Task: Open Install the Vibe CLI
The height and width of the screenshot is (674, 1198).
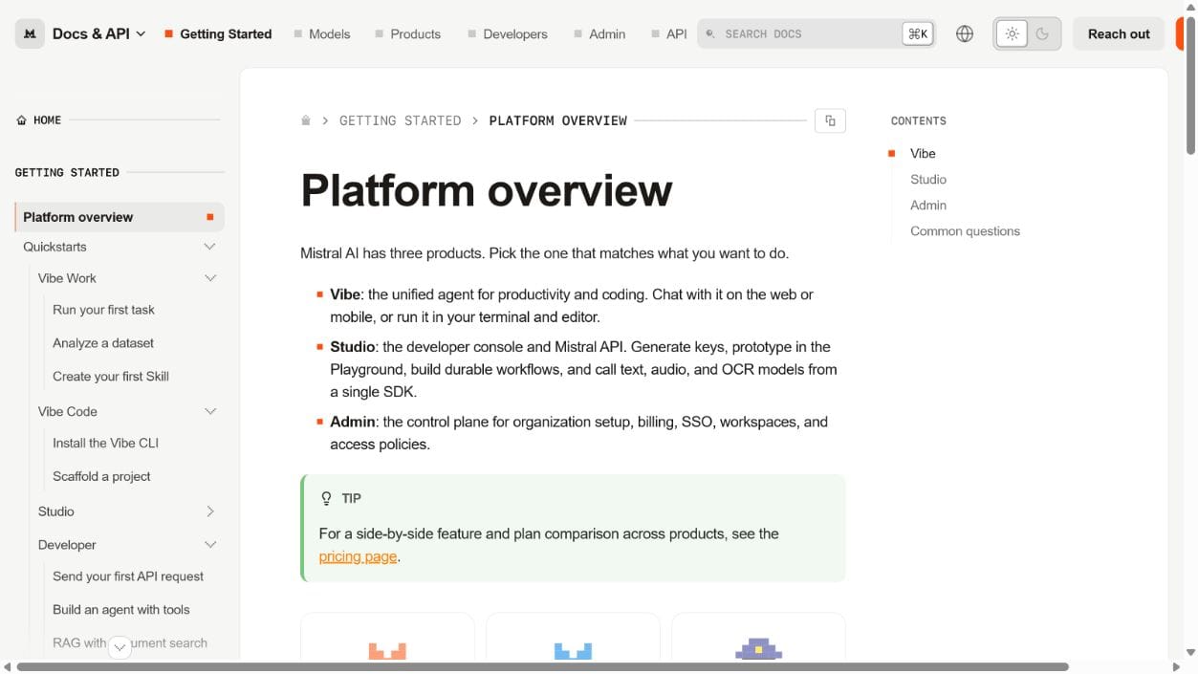Action: [106, 444]
